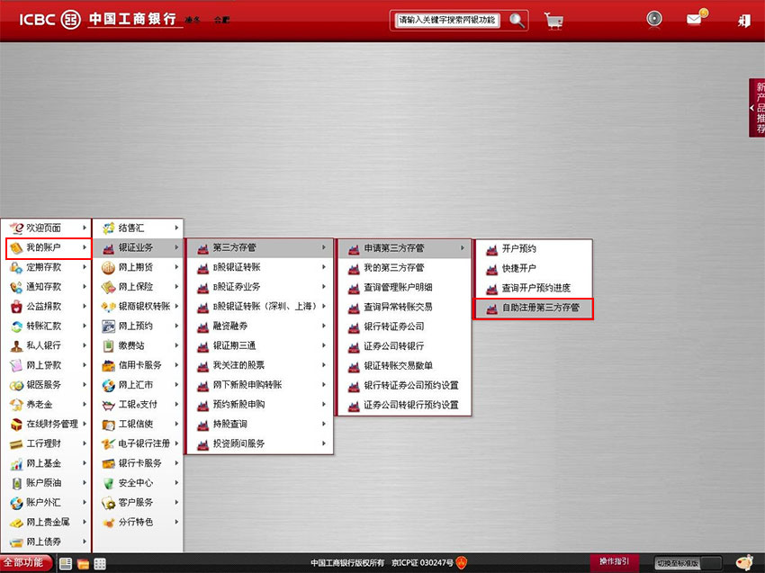Click the 全部功能 button
Viewport: 765px width, 573px height.
(x=26, y=563)
